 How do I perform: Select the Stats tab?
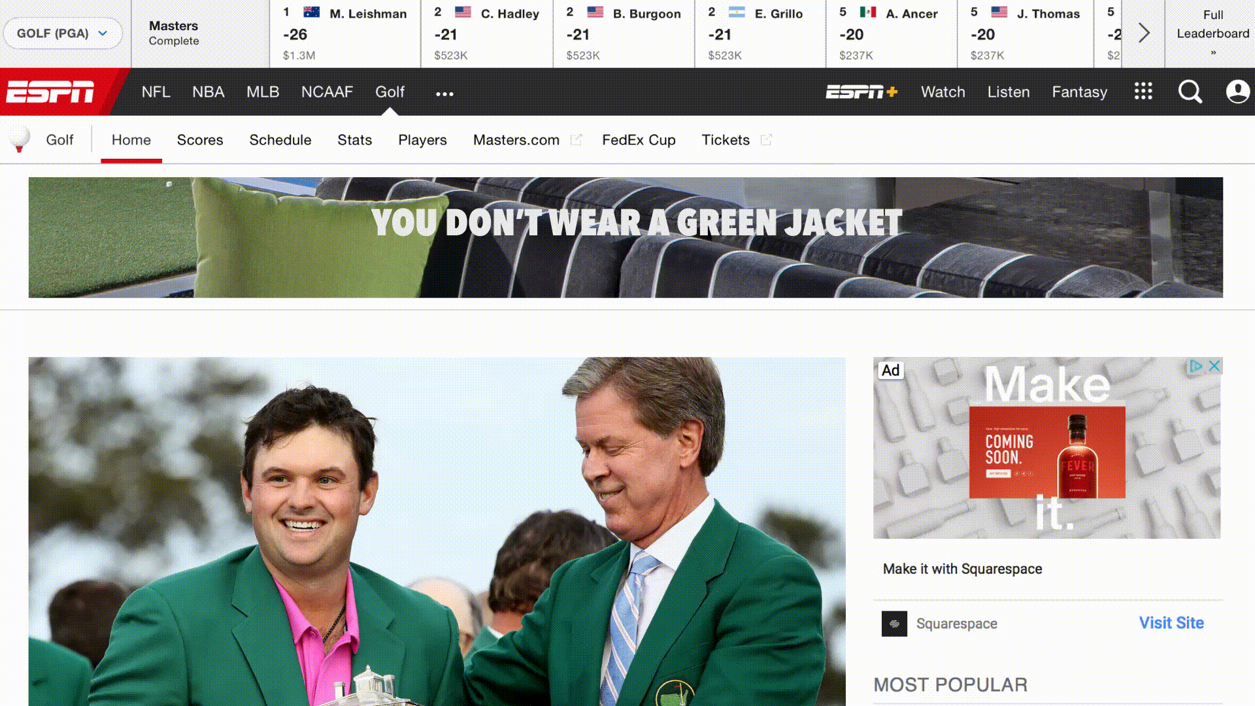tap(354, 140)
